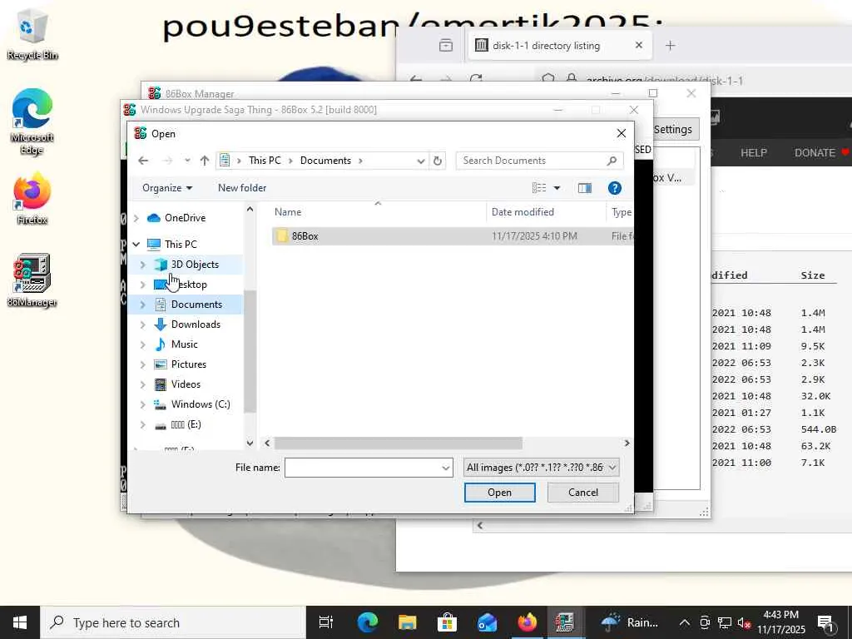The image size is (852, 639).
Task: Click the muted volume tray icon
Action: (x=744, y=622)
